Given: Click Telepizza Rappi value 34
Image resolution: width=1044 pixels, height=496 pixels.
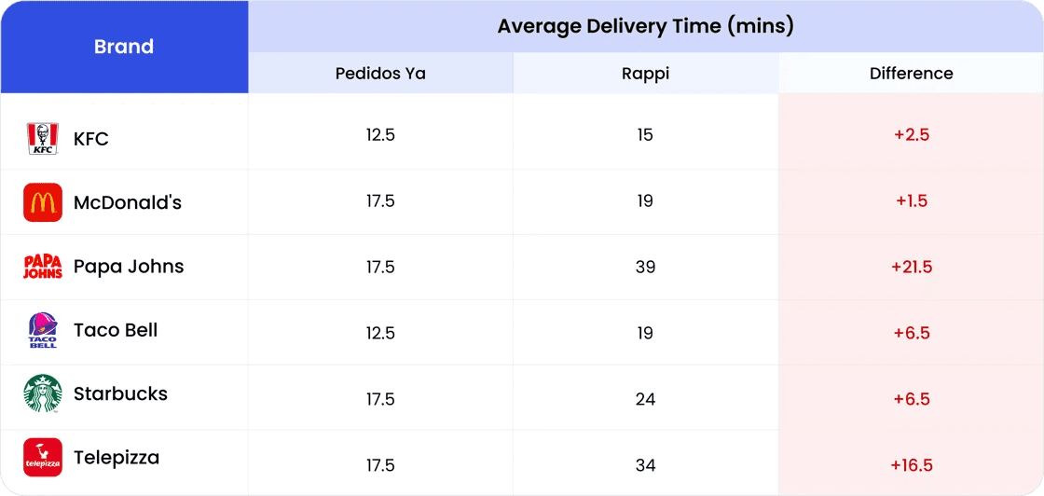Looking at the screenshot, I should tap(645, 464).
